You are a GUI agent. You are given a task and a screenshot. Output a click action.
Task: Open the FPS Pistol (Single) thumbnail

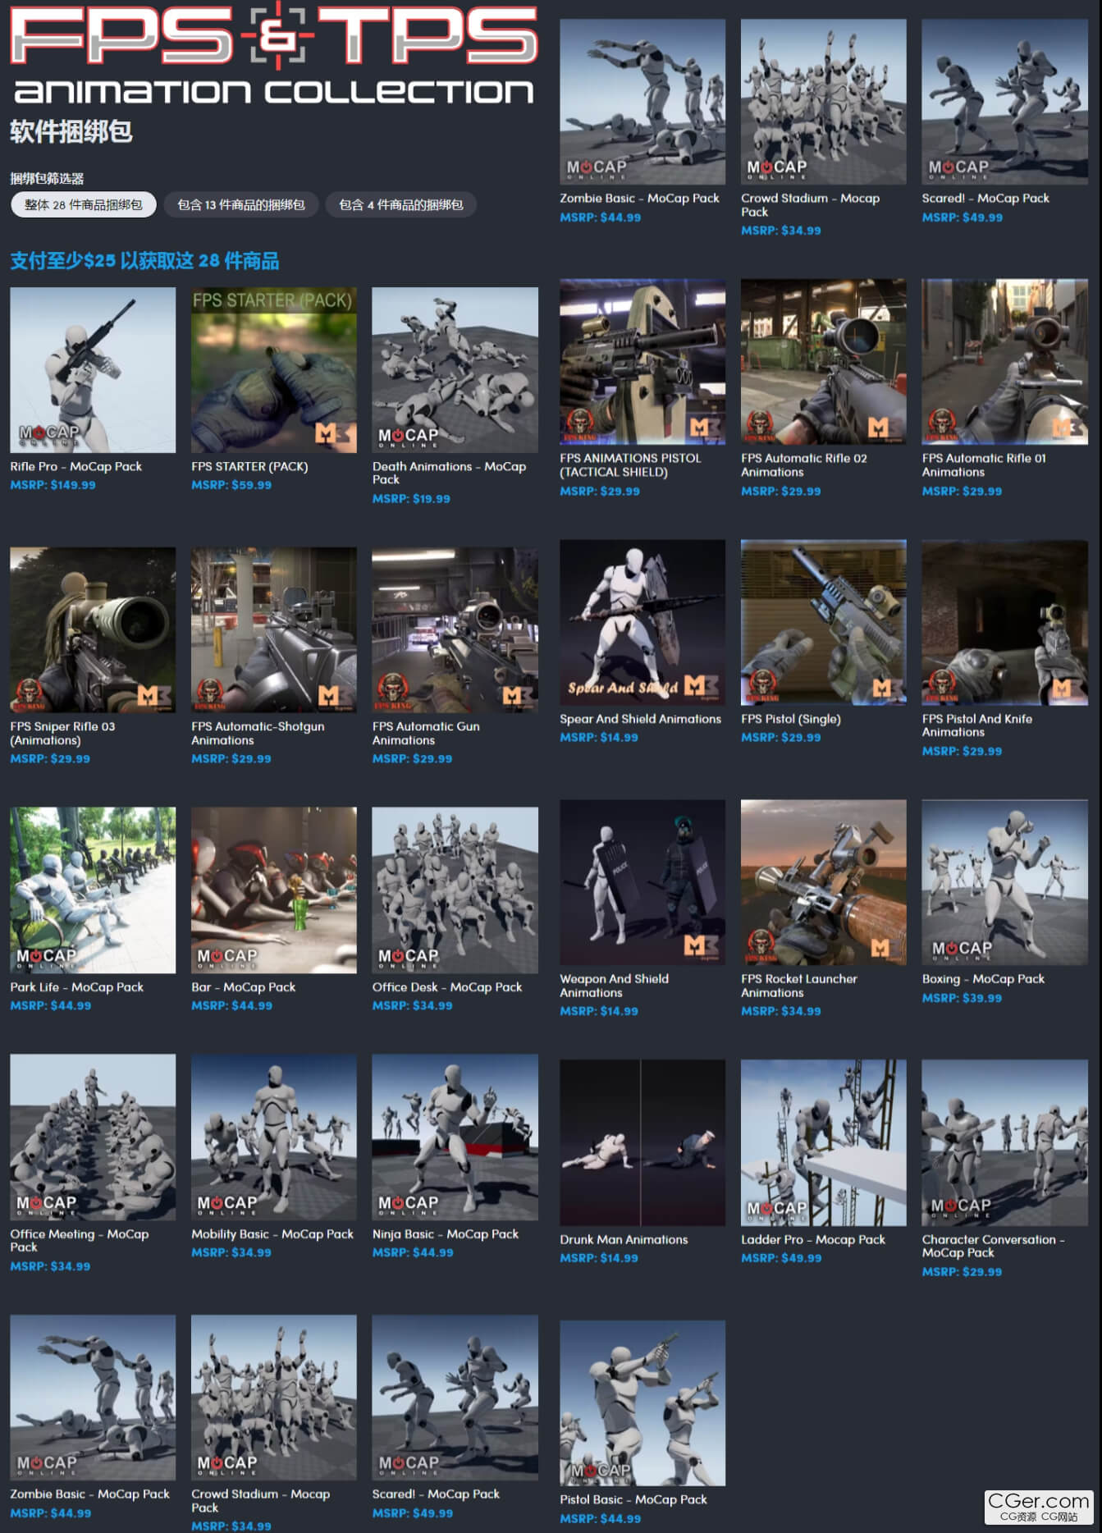pos(824,622)
